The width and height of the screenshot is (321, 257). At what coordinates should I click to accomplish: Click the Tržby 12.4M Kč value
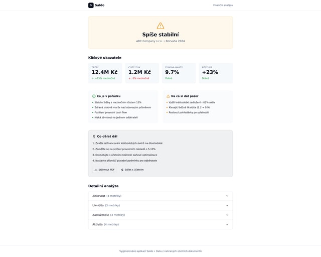click(104, 72)
